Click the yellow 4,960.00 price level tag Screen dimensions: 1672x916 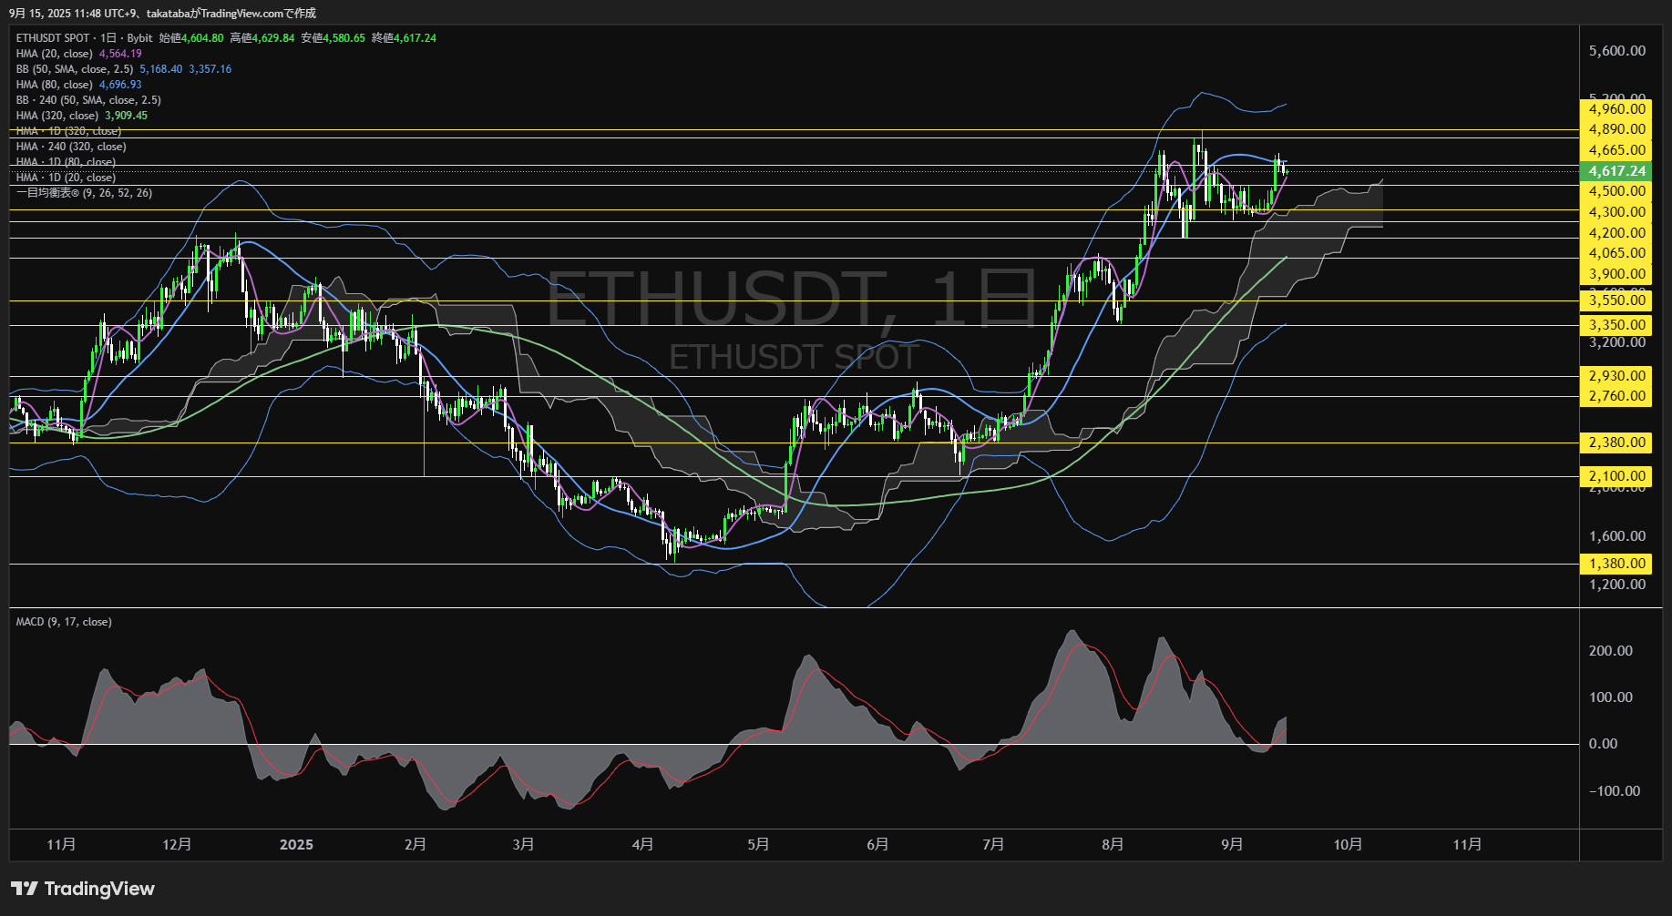pyautogui.click(x=1615, y=109)
